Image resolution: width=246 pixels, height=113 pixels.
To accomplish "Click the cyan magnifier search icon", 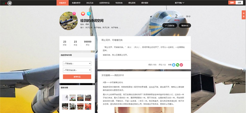I will point(89,14).
